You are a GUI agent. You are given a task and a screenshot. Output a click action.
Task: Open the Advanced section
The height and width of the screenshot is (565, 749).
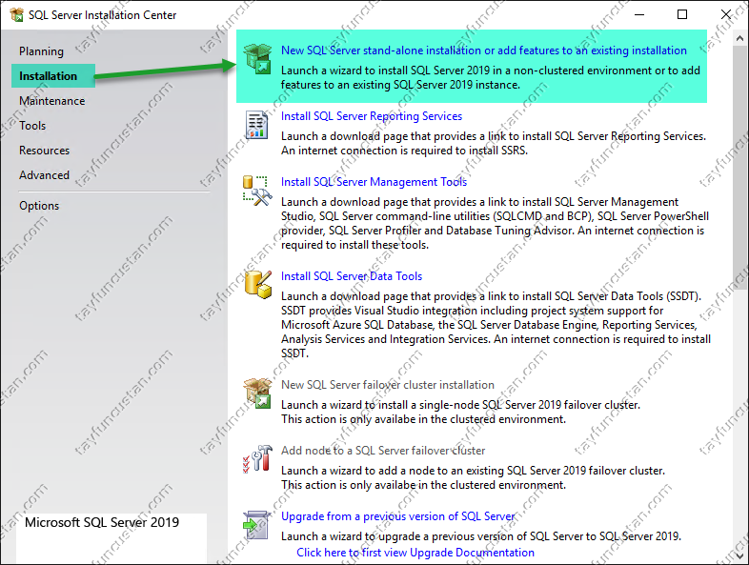tap(45, 175)
